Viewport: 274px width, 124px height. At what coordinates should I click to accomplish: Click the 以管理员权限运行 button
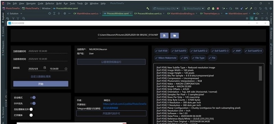click(111, 62)
